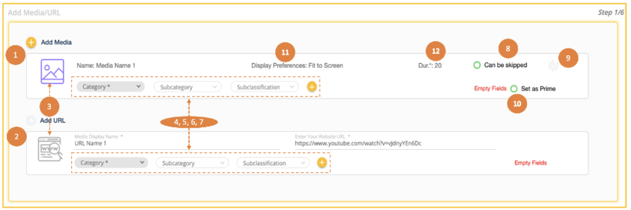
Task: Open the media Subclassification dropdown
Action: pyautogui.click(x=265, y=87)
